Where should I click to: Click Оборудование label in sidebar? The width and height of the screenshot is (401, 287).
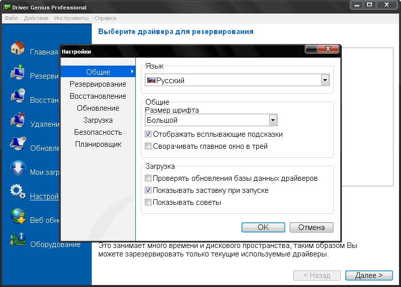pos(55,244)
